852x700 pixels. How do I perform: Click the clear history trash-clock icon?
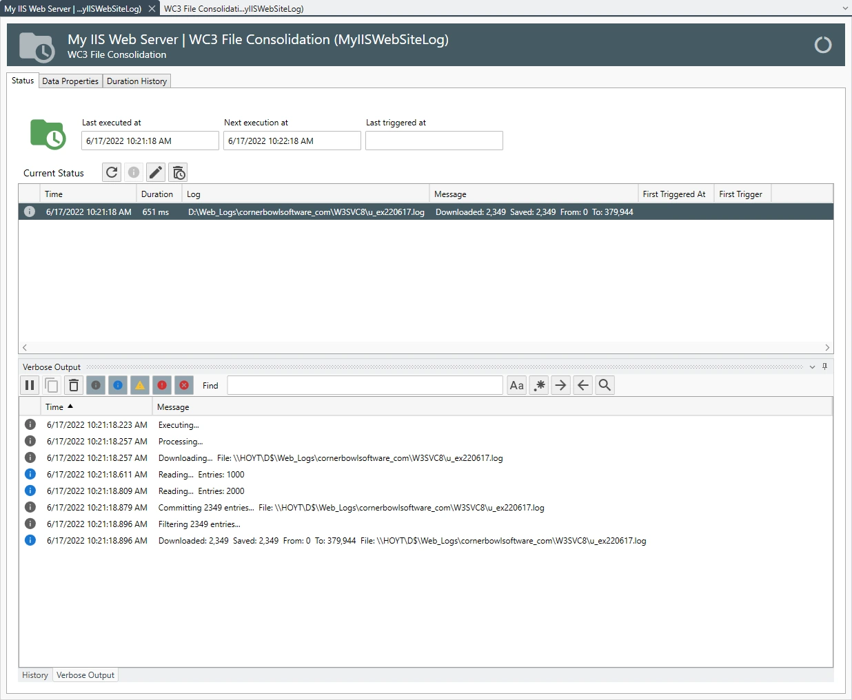point(179,172)
